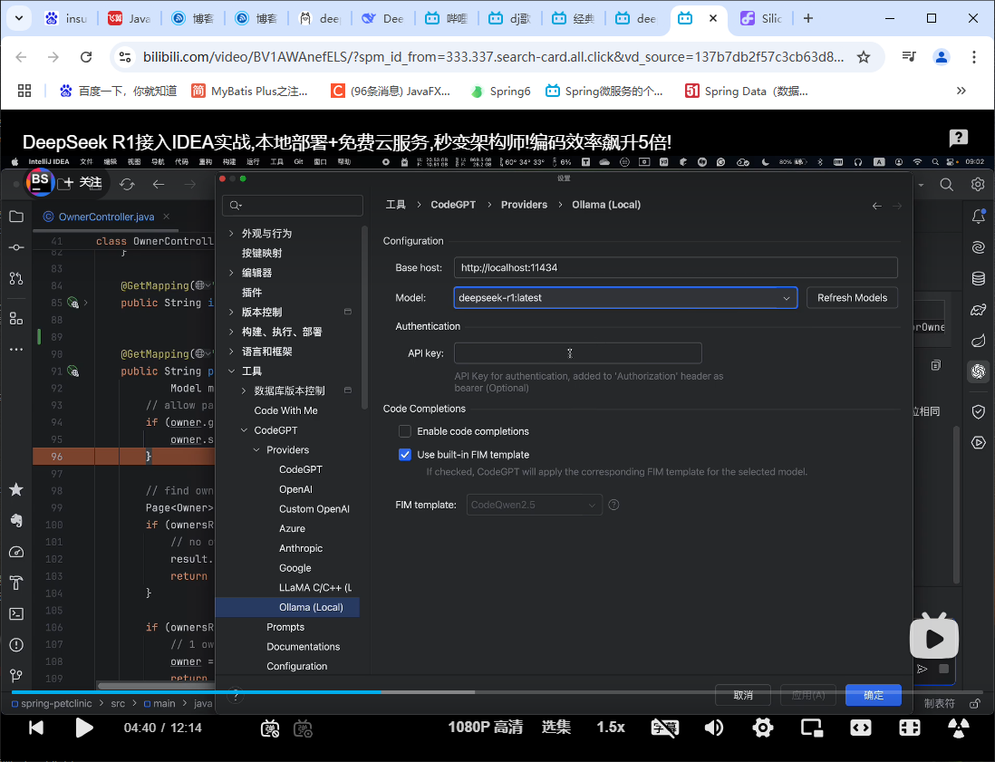Click the 取消 button in settings dialog
995x762 pixels.
(x=742, y=695)
